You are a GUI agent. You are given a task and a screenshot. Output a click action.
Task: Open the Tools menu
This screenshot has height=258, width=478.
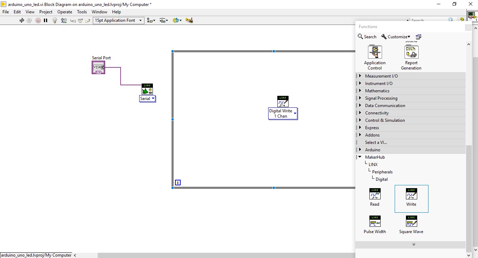tap(82, 12)
